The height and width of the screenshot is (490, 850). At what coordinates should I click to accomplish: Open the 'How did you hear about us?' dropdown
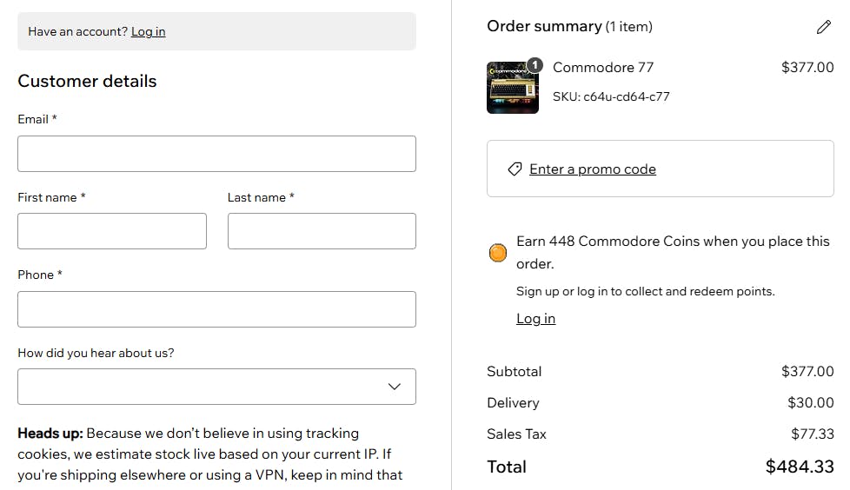click(216, 387)
